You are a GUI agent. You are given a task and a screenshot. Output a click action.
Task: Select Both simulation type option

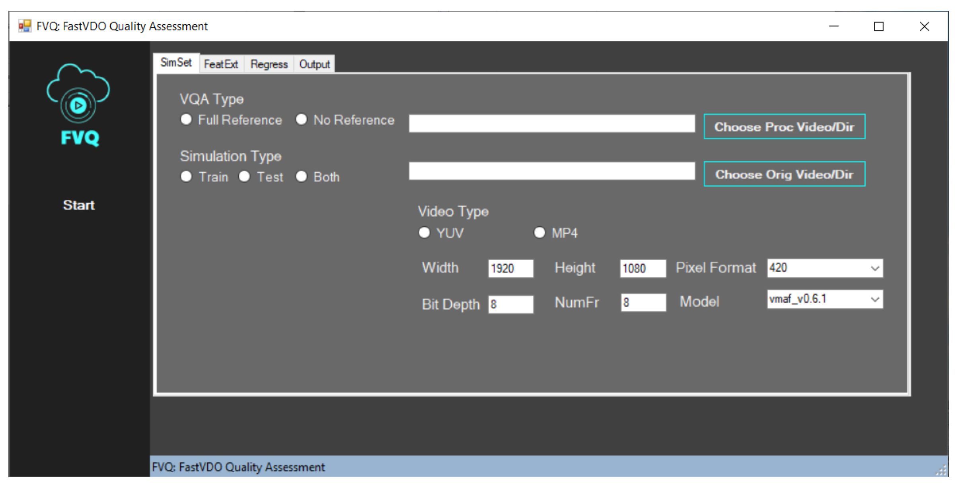click(x=301, y=176)
